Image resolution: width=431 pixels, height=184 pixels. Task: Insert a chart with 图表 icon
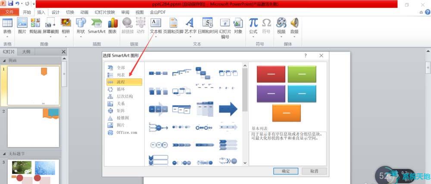(x=112, y=25)
